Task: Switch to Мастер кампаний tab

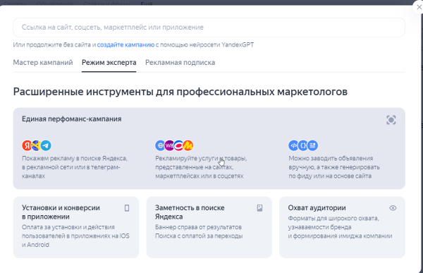Action: (43, 63)
